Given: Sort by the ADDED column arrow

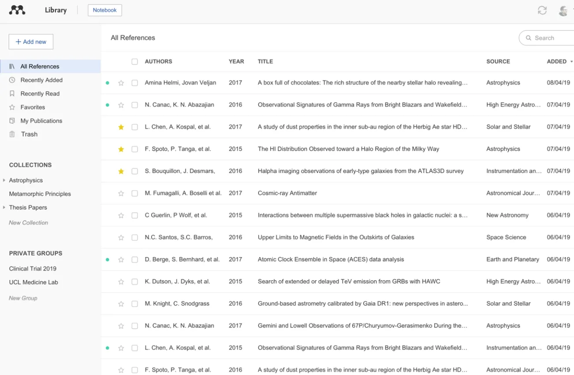Looking at the screenshot, I should (x=571, y=62).
